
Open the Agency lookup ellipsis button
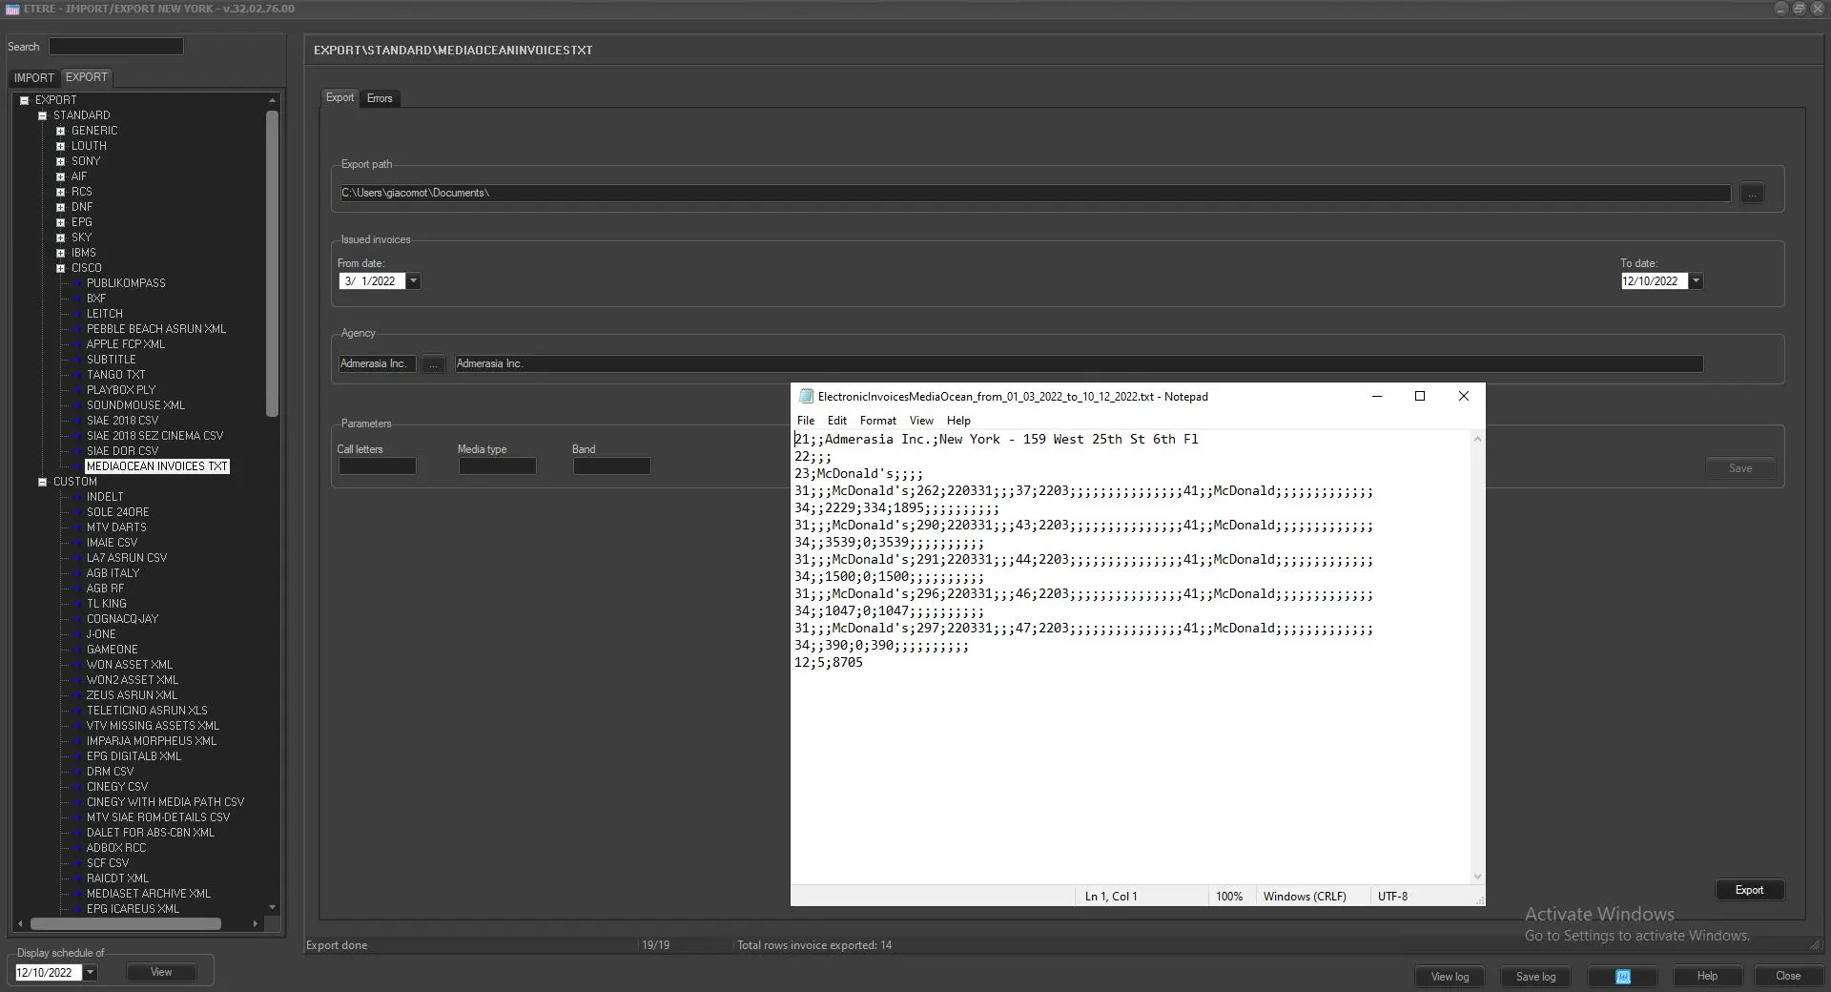[433, 364]
